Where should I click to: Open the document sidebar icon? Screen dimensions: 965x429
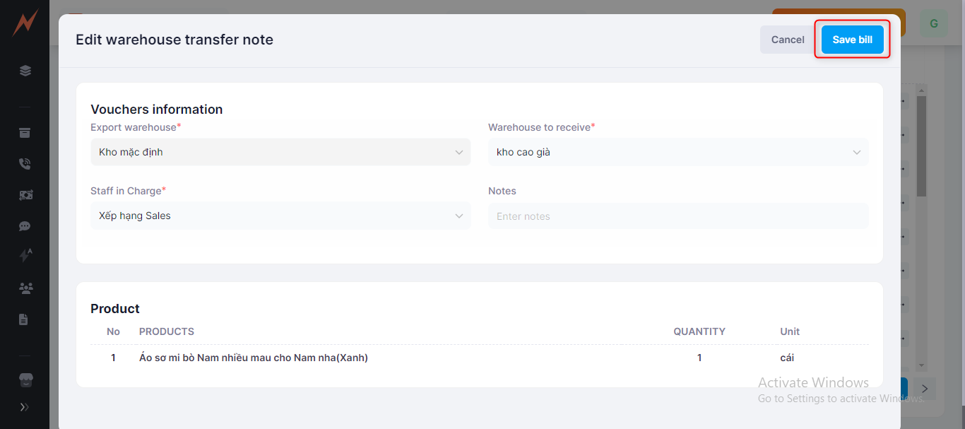[24, 319]
